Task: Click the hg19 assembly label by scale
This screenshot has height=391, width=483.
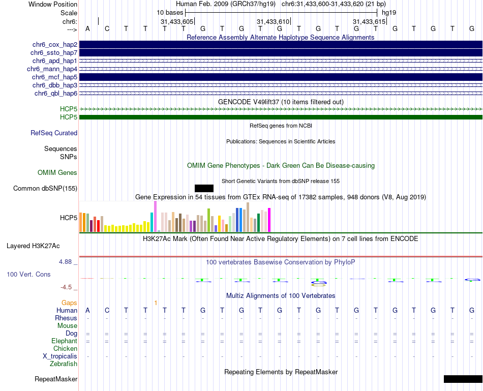Action: point(389,13)
